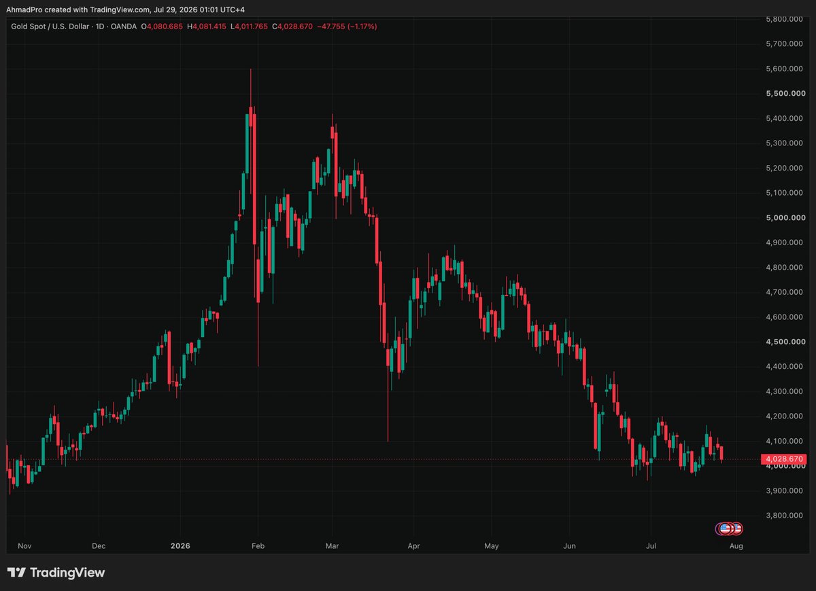The image size is (816, 591).
Task: Click the 4,100.000 price axis label
Action: click(785, 441)
